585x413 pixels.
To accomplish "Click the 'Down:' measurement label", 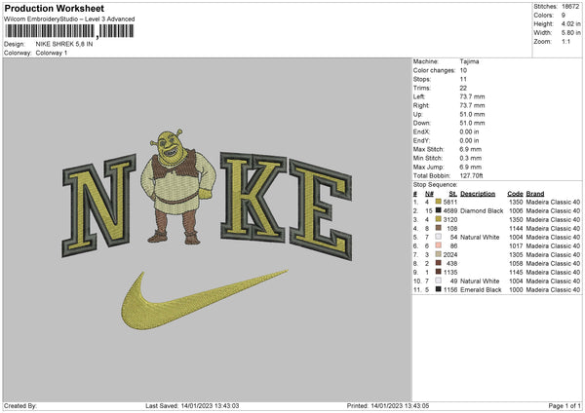I will (421, 123).
